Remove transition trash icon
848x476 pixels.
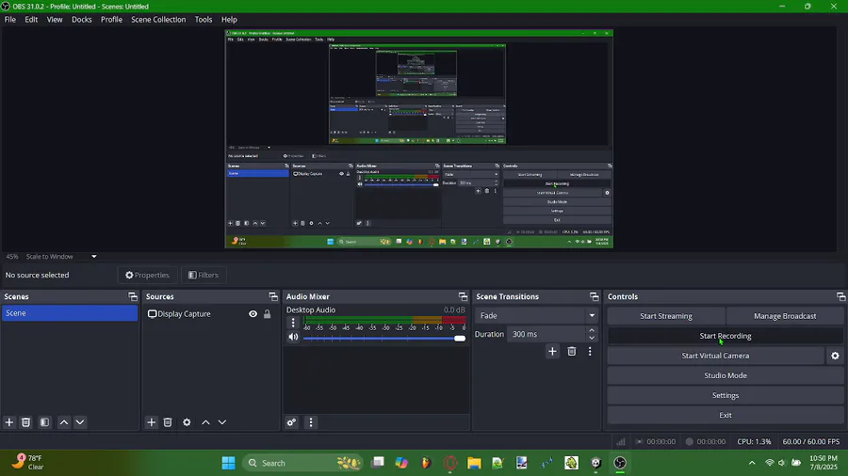tap(572, 351)
